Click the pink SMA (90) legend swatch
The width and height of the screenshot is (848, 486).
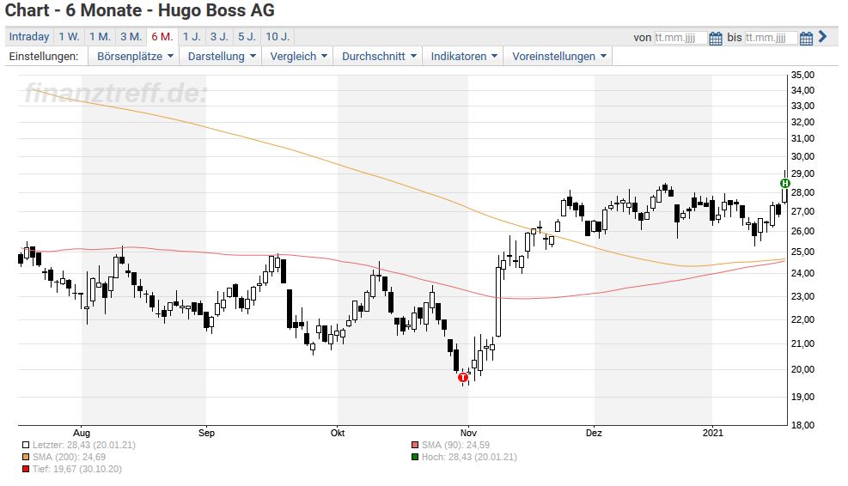point(415,446)
